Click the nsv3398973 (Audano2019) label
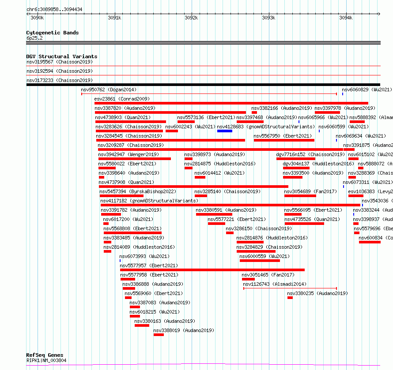 215,154
